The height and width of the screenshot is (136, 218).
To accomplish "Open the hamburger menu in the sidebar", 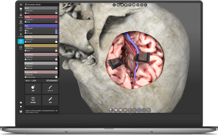I will pyautogui.click(x=21, y=5).
